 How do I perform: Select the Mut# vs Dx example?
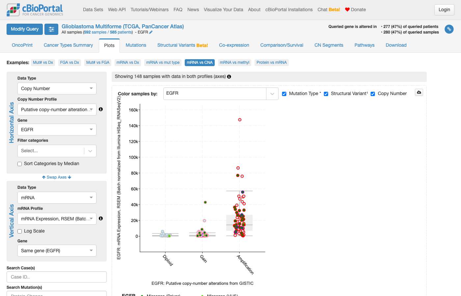43,62
